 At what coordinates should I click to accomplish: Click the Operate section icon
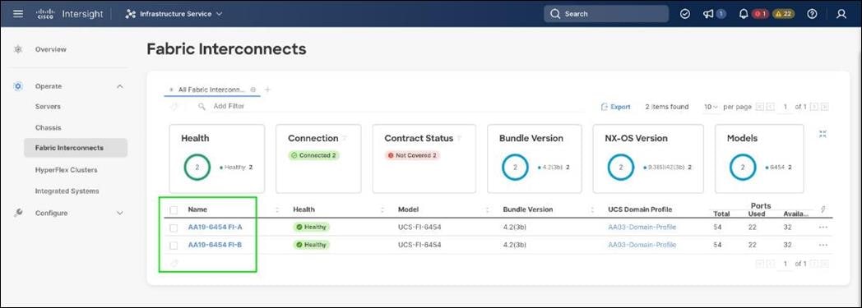pyautogui.click(x=18, y=86)
